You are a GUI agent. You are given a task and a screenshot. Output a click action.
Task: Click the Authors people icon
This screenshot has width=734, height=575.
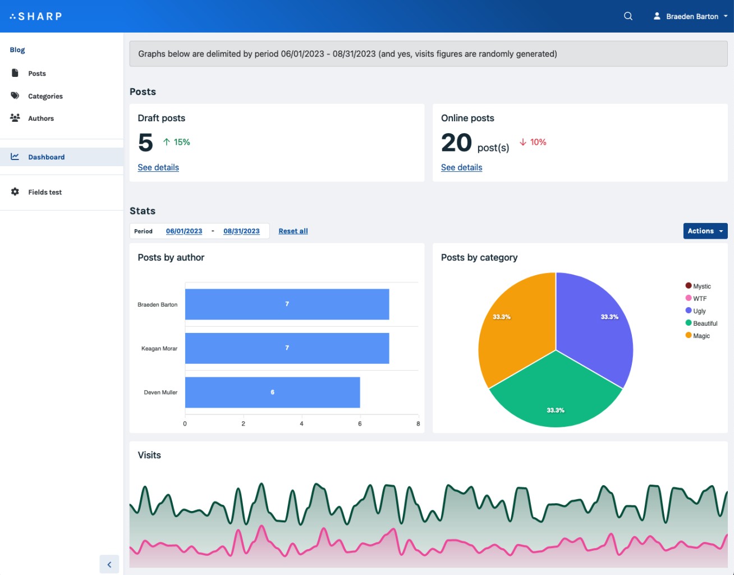[15, 118]
